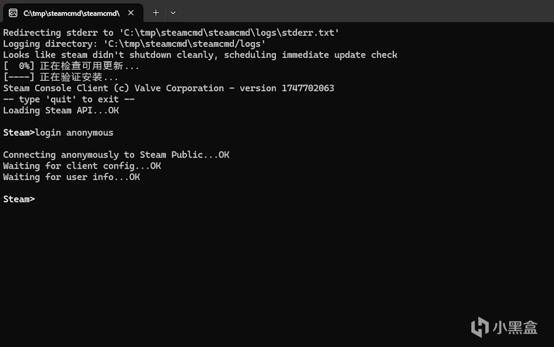Click the version number 1747702063
554x347 pixels.
[308, 88]
